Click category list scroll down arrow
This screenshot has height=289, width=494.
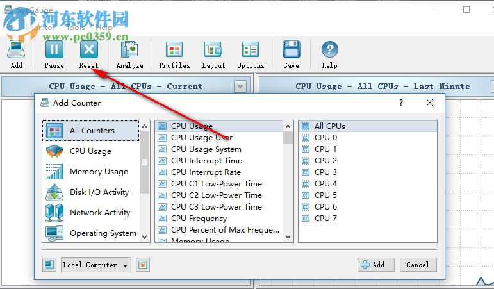[145, 236]
